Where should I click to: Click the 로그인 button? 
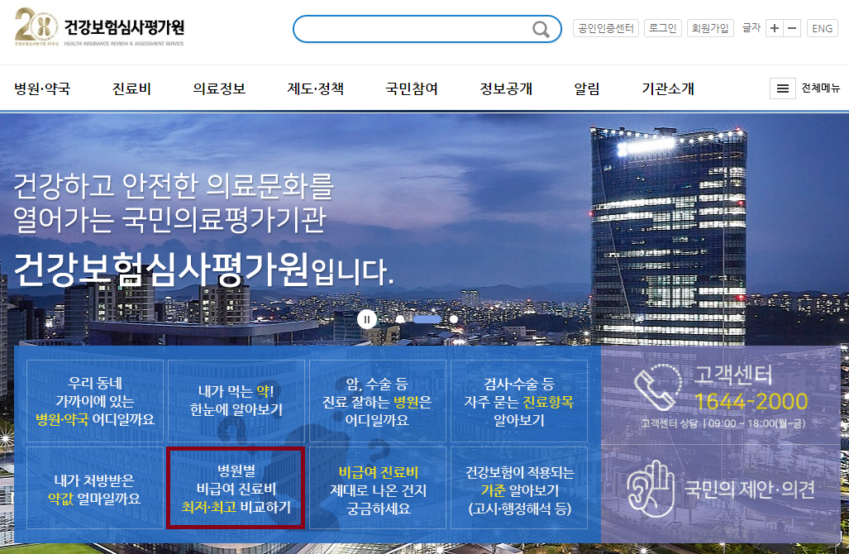click(663, 28)
